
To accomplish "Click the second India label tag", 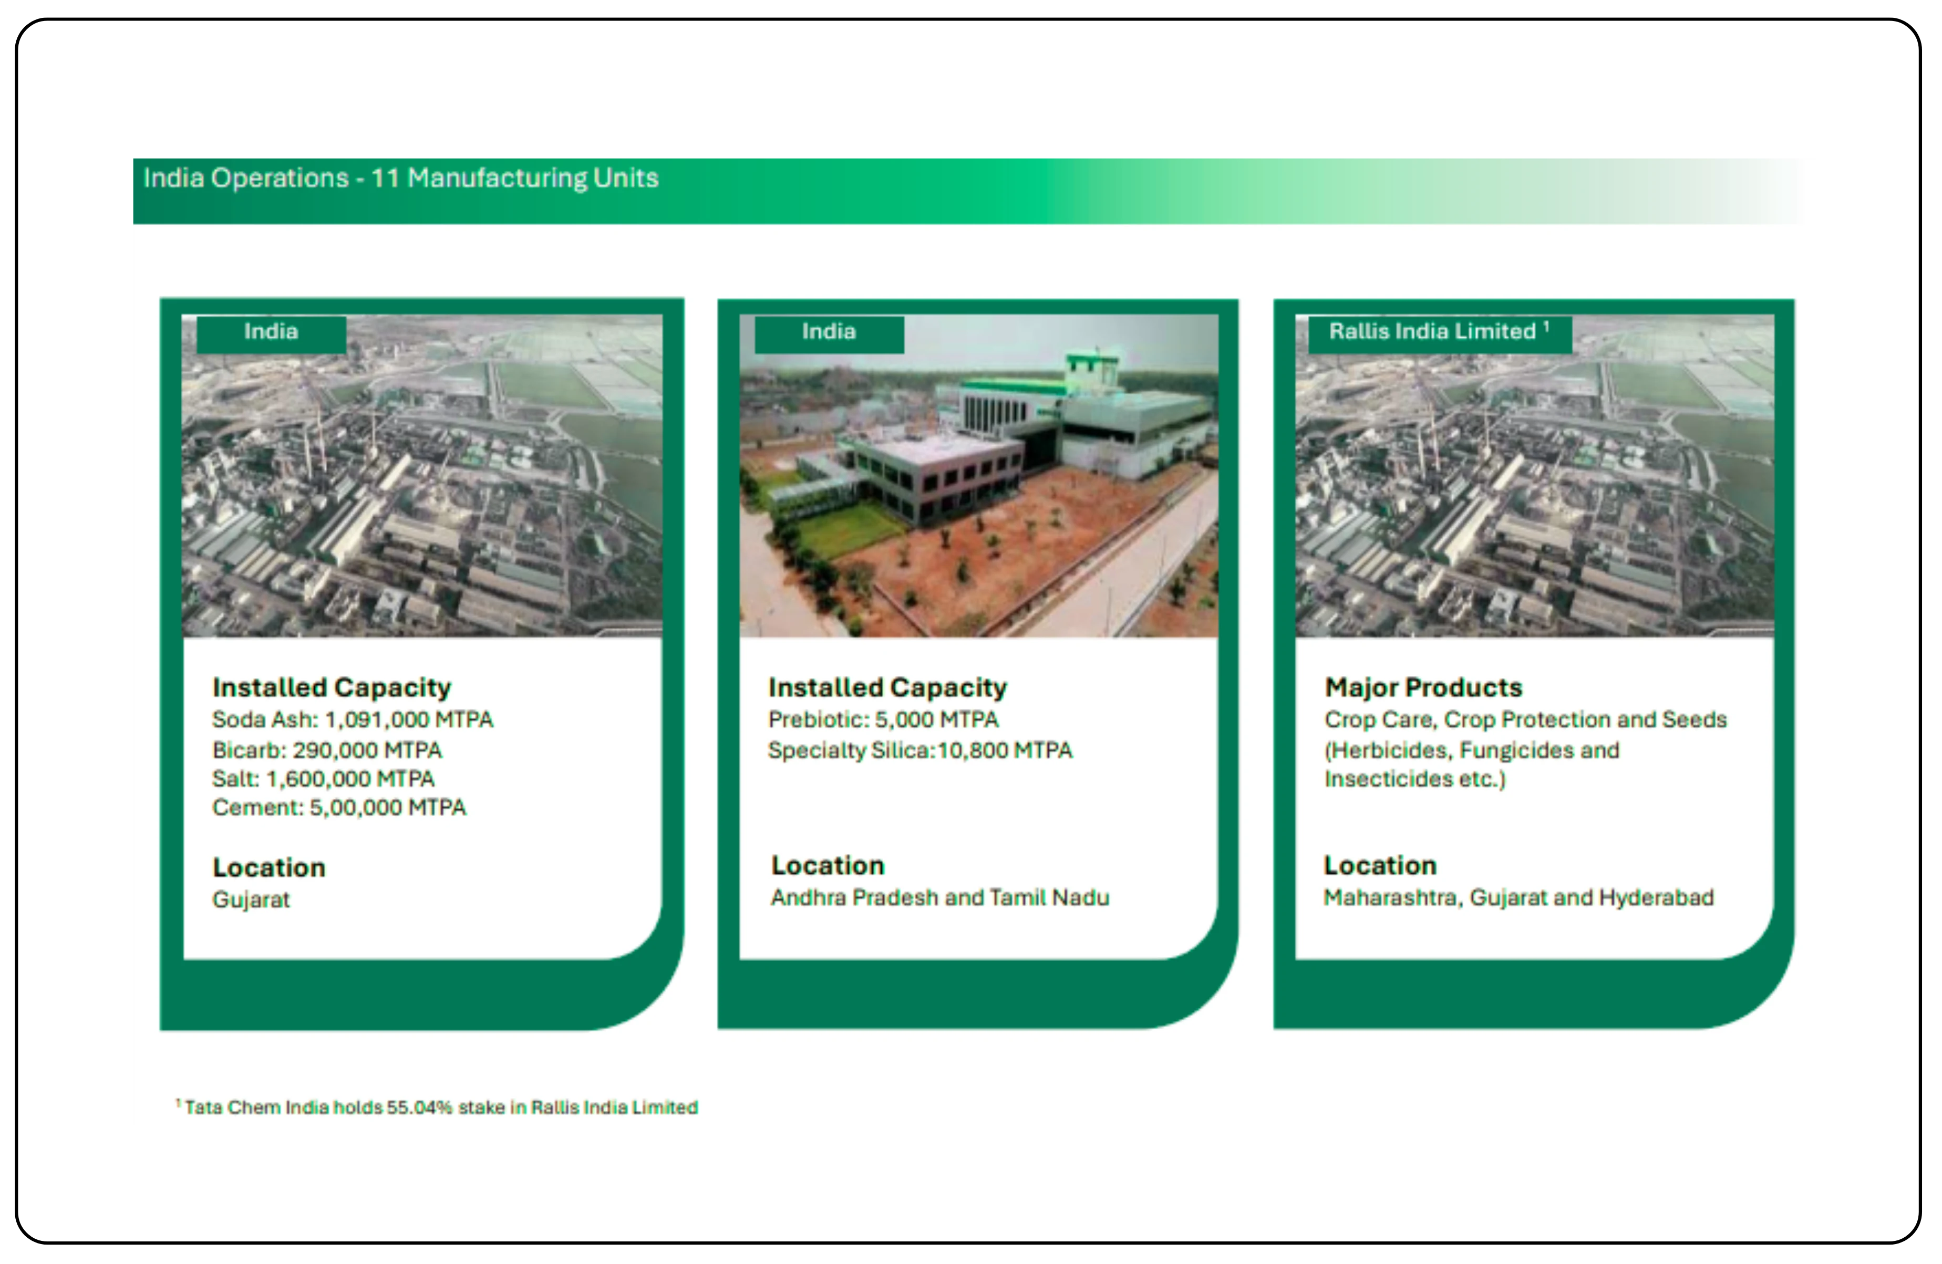I will pyautogui.click(x=828, y=333).
